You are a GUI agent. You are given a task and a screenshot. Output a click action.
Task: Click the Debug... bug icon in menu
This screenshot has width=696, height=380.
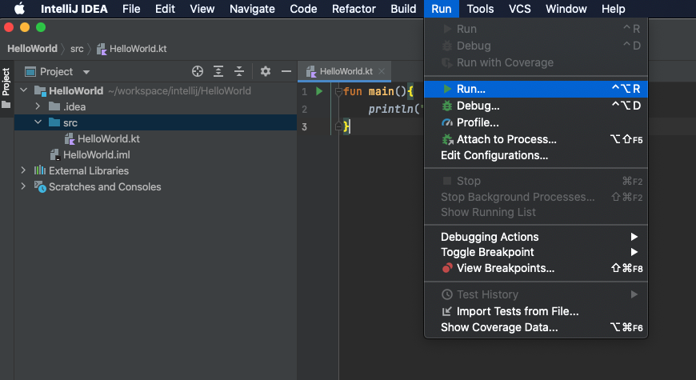point(447,106)
